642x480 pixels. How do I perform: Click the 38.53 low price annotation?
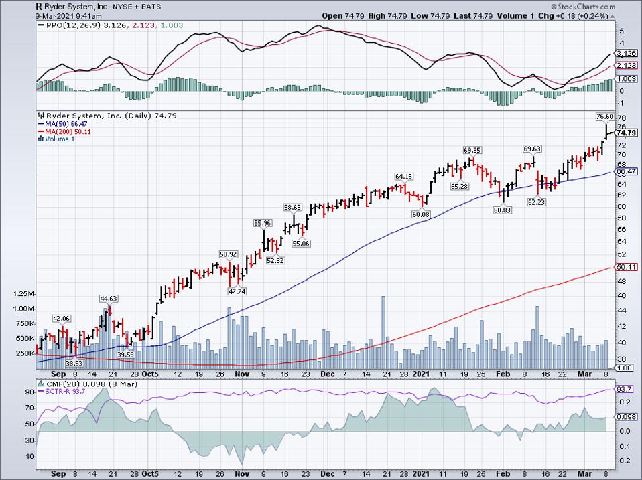[x=74, y=363]
